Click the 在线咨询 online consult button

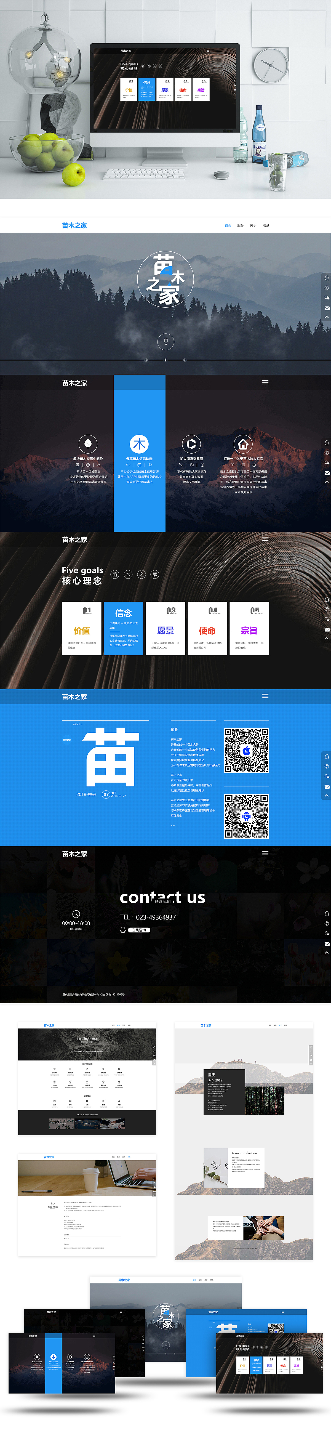click(139, 930)
